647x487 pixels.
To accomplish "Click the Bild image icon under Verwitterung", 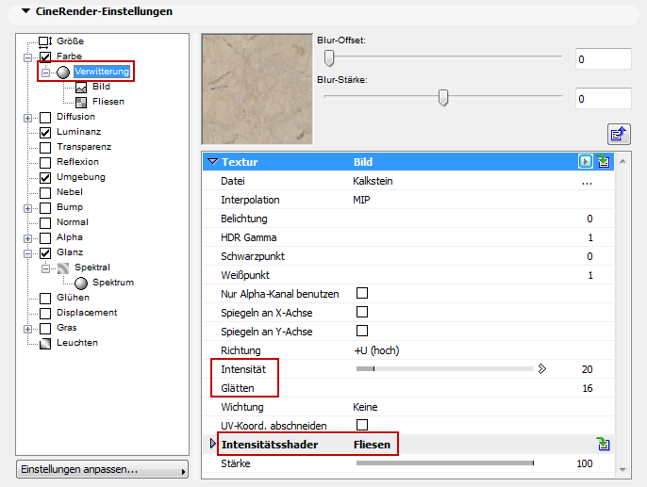I will pos(81,88).
